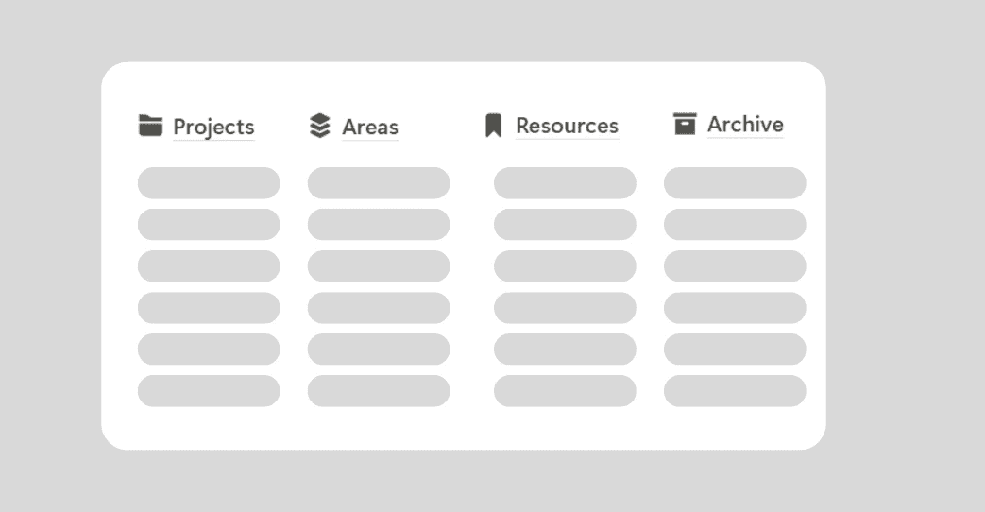Select the first placeholder item under Areas
This screenshot has height=512, width=985.
pos(379,183)
